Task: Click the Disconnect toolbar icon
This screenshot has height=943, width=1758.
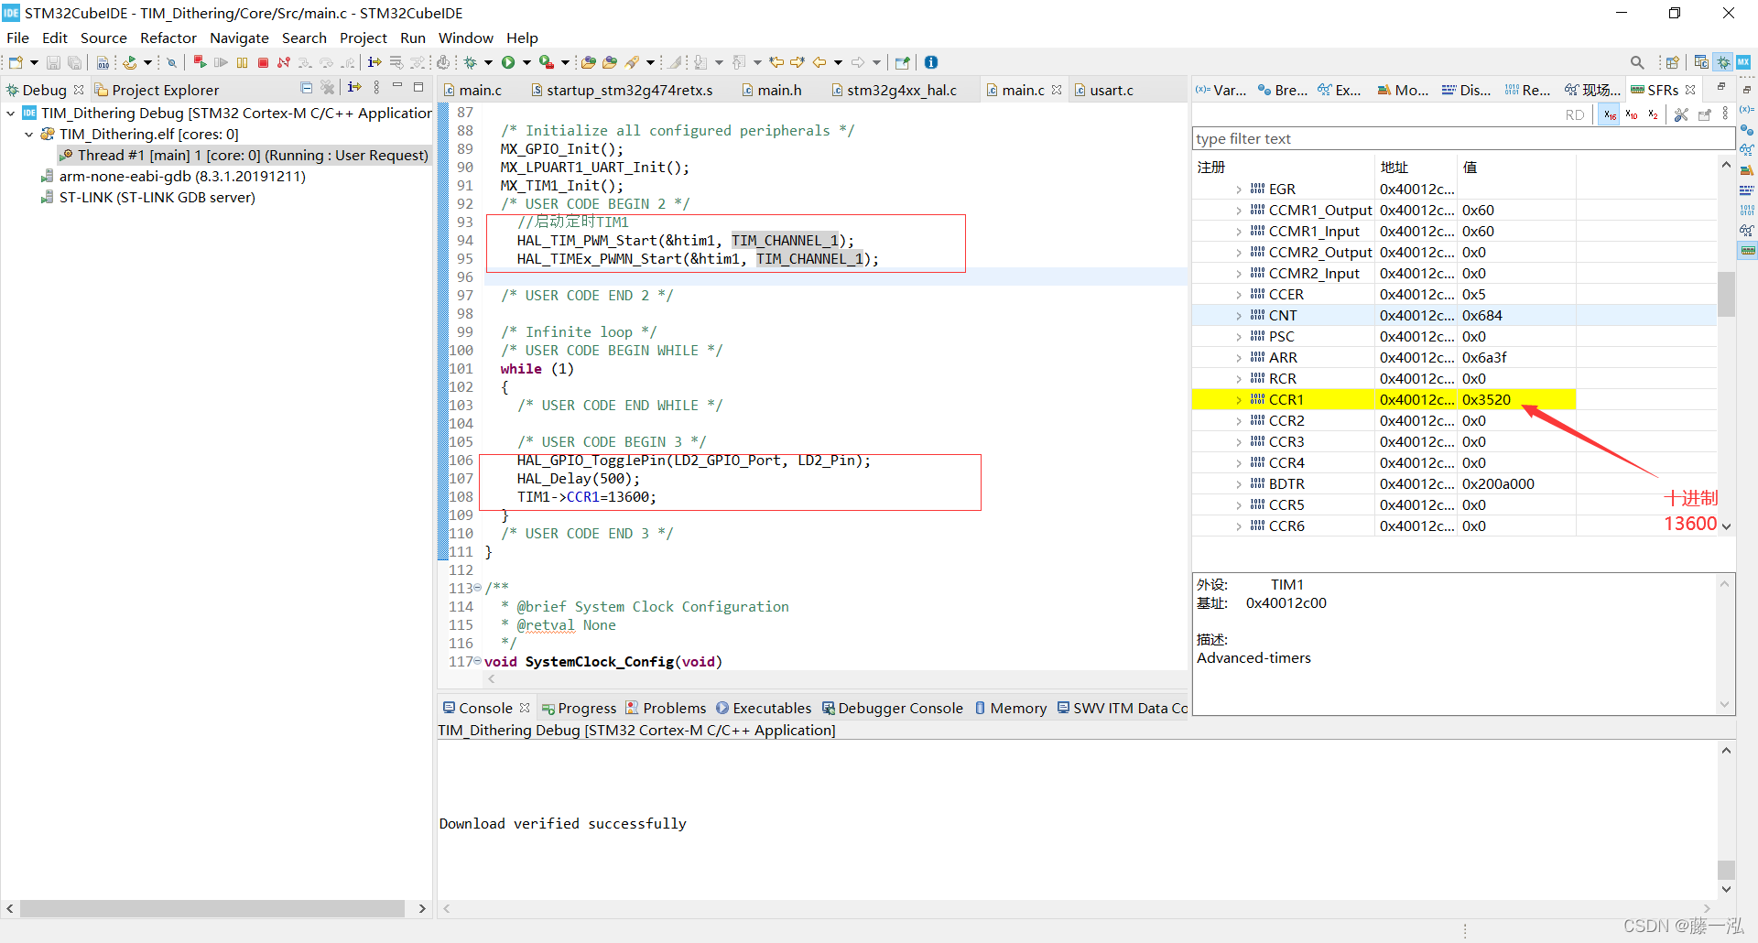Action: click(284, 62)
